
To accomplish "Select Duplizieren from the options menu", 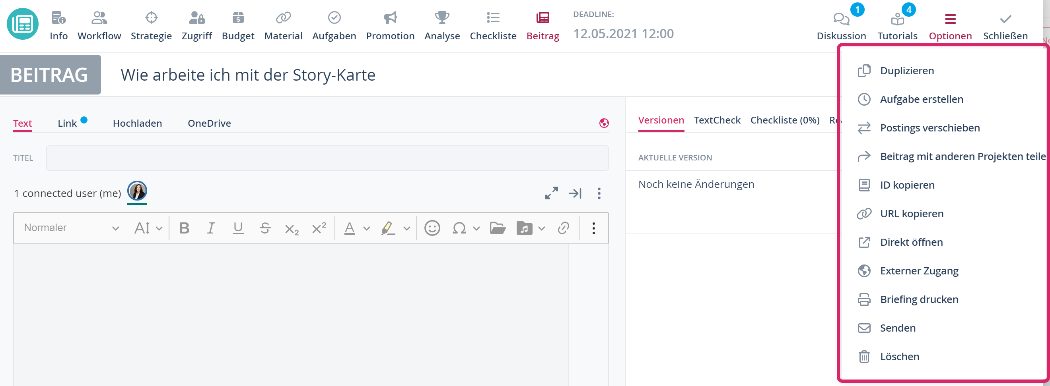I will pos(906,71).
